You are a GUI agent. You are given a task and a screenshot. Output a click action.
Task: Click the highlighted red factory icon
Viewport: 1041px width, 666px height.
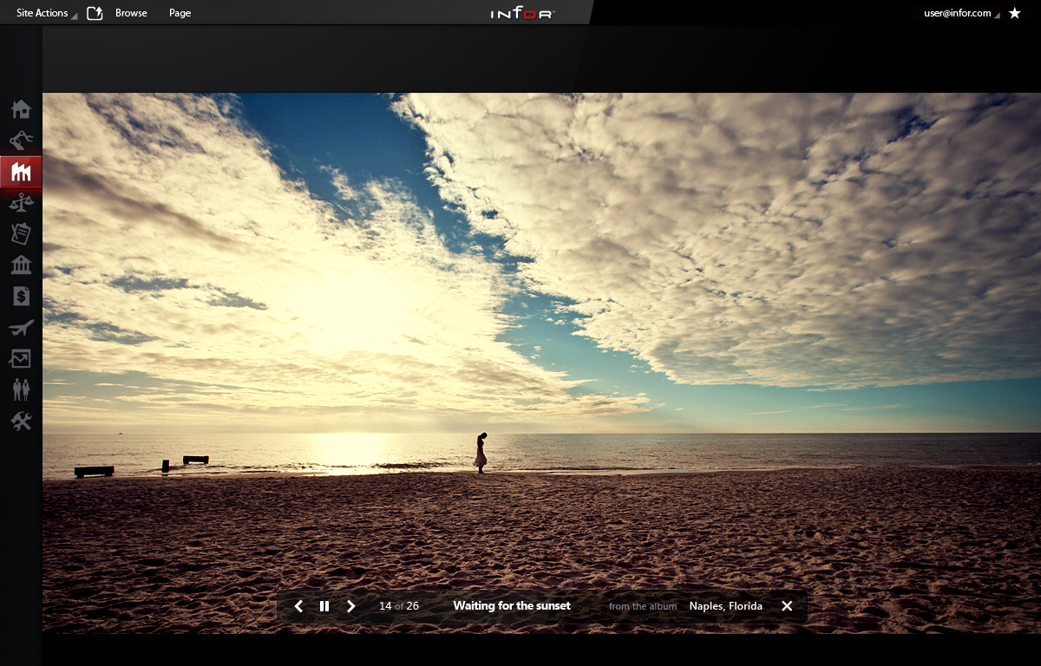[21, 173]
